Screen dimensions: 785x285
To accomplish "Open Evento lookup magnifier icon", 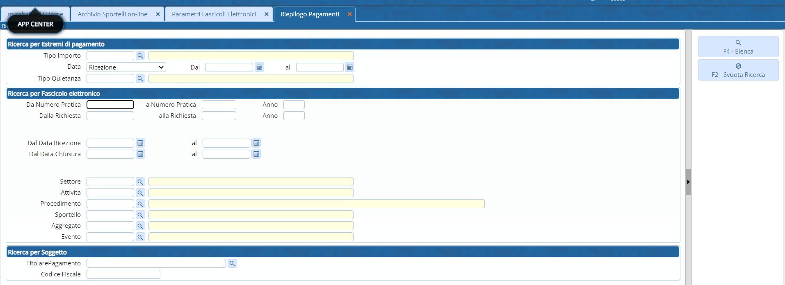I will (140, 237).
